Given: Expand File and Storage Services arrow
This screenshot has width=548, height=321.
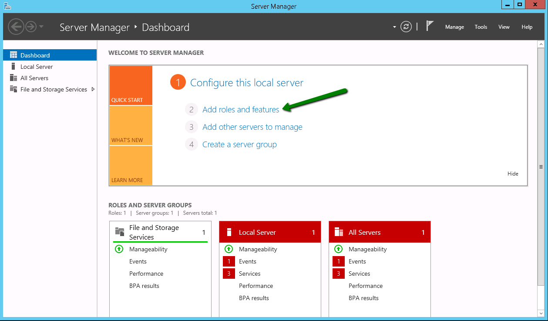Looking at the screenshot, I should tap(93, 89).
